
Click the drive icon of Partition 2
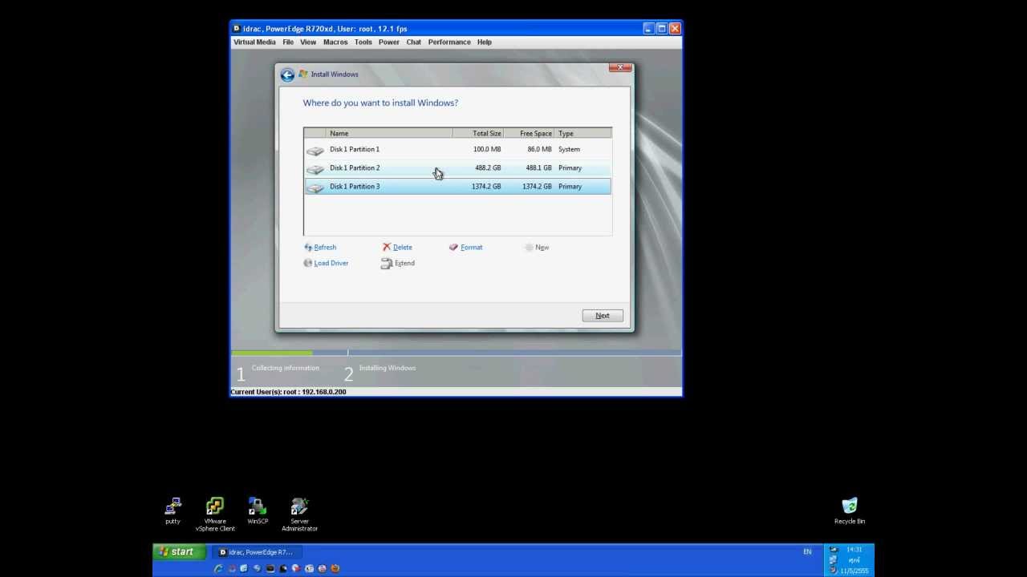[x=315, y=168]
